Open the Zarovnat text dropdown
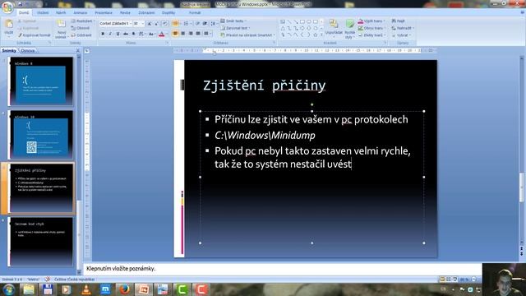Image resolution: width=526 pixels, height=296 pixels. [x=236, y=28]
